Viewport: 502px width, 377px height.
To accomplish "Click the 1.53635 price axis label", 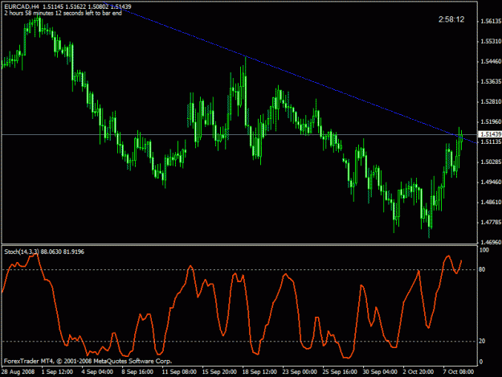I will pyautogui.click(x=491, y=82).
